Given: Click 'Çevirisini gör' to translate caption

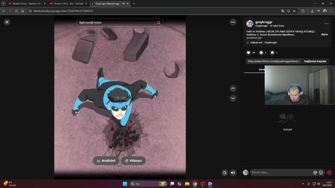Looking at the screenshot, I should tap(254, 38).
